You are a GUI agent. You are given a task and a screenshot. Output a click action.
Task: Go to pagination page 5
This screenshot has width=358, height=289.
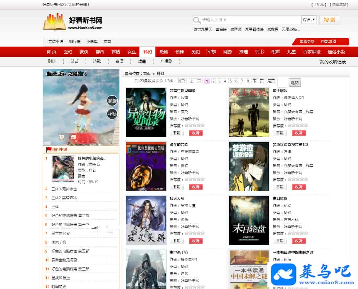231,81
